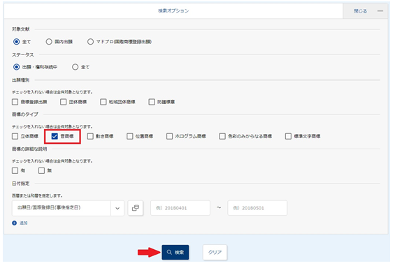395x268 pixels.
Task: Click the start date field 20180401
Action: (180, 208)
